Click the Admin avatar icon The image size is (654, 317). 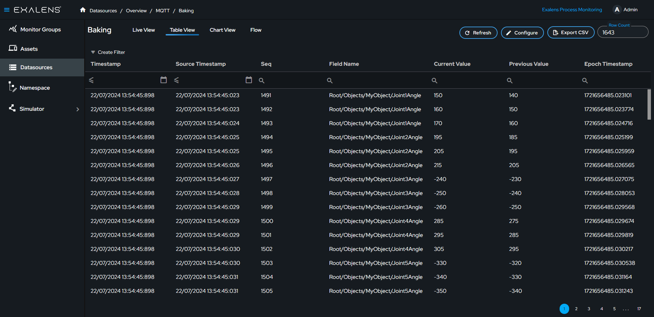[617, 10]
